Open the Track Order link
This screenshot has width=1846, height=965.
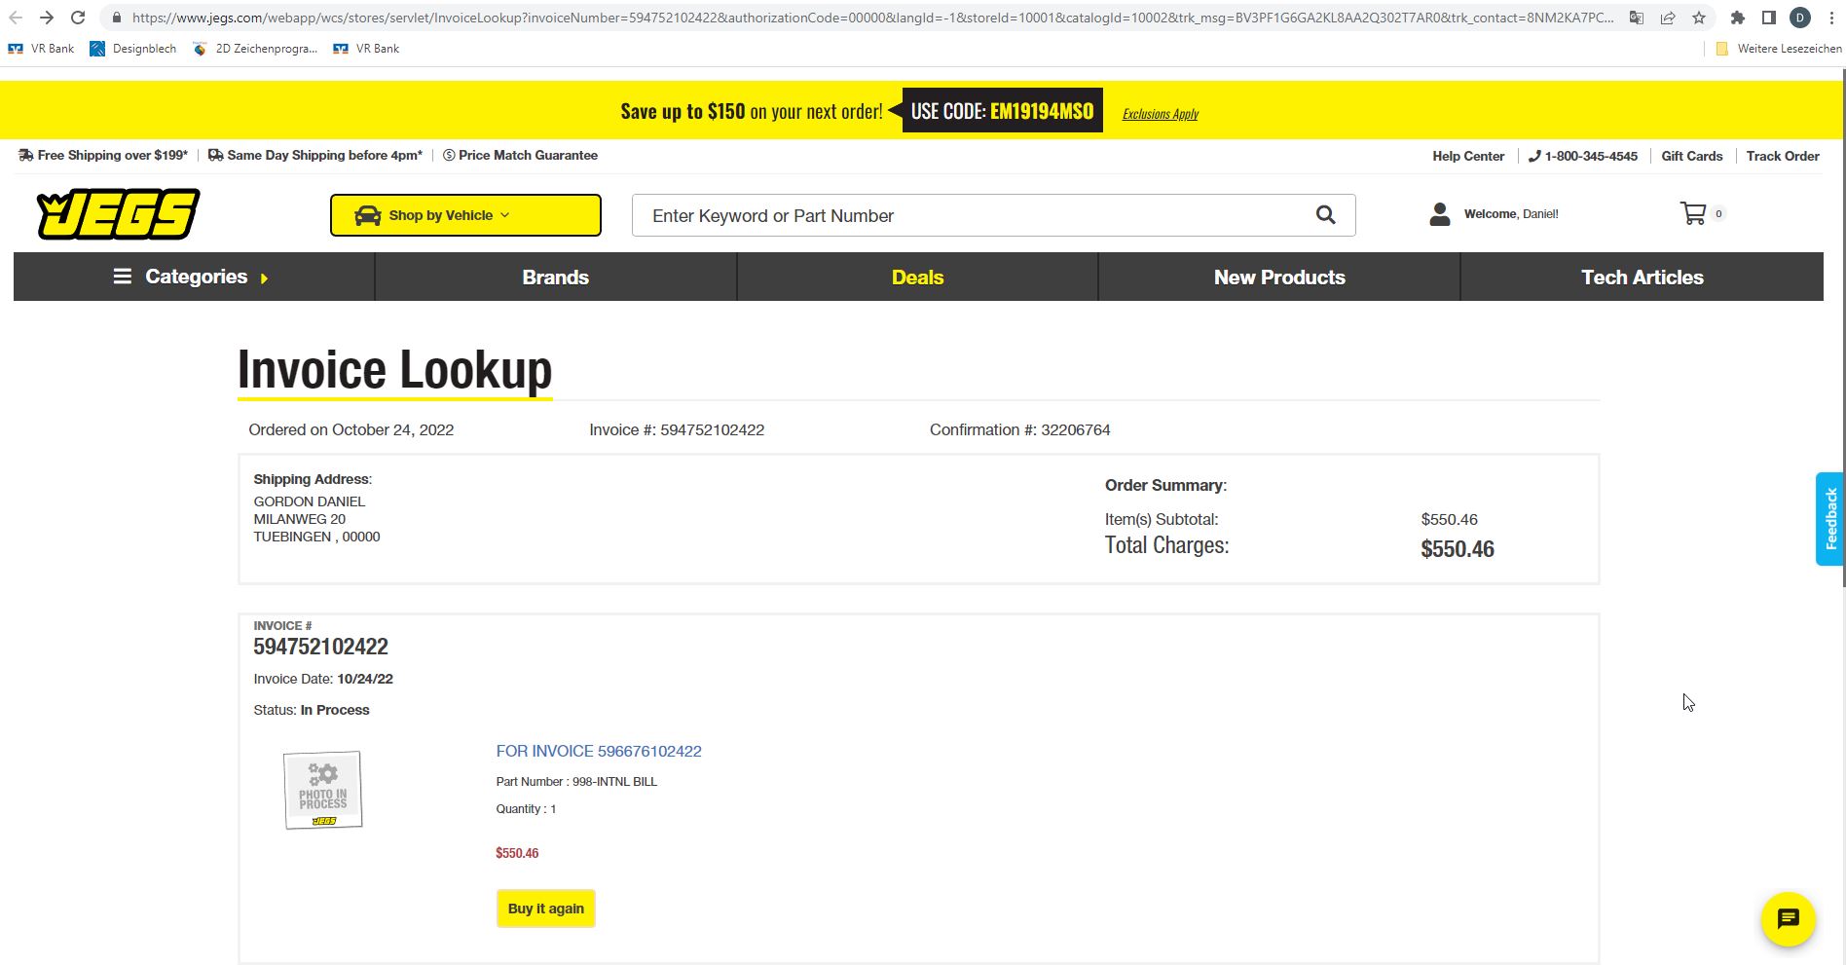(1782, 156)
